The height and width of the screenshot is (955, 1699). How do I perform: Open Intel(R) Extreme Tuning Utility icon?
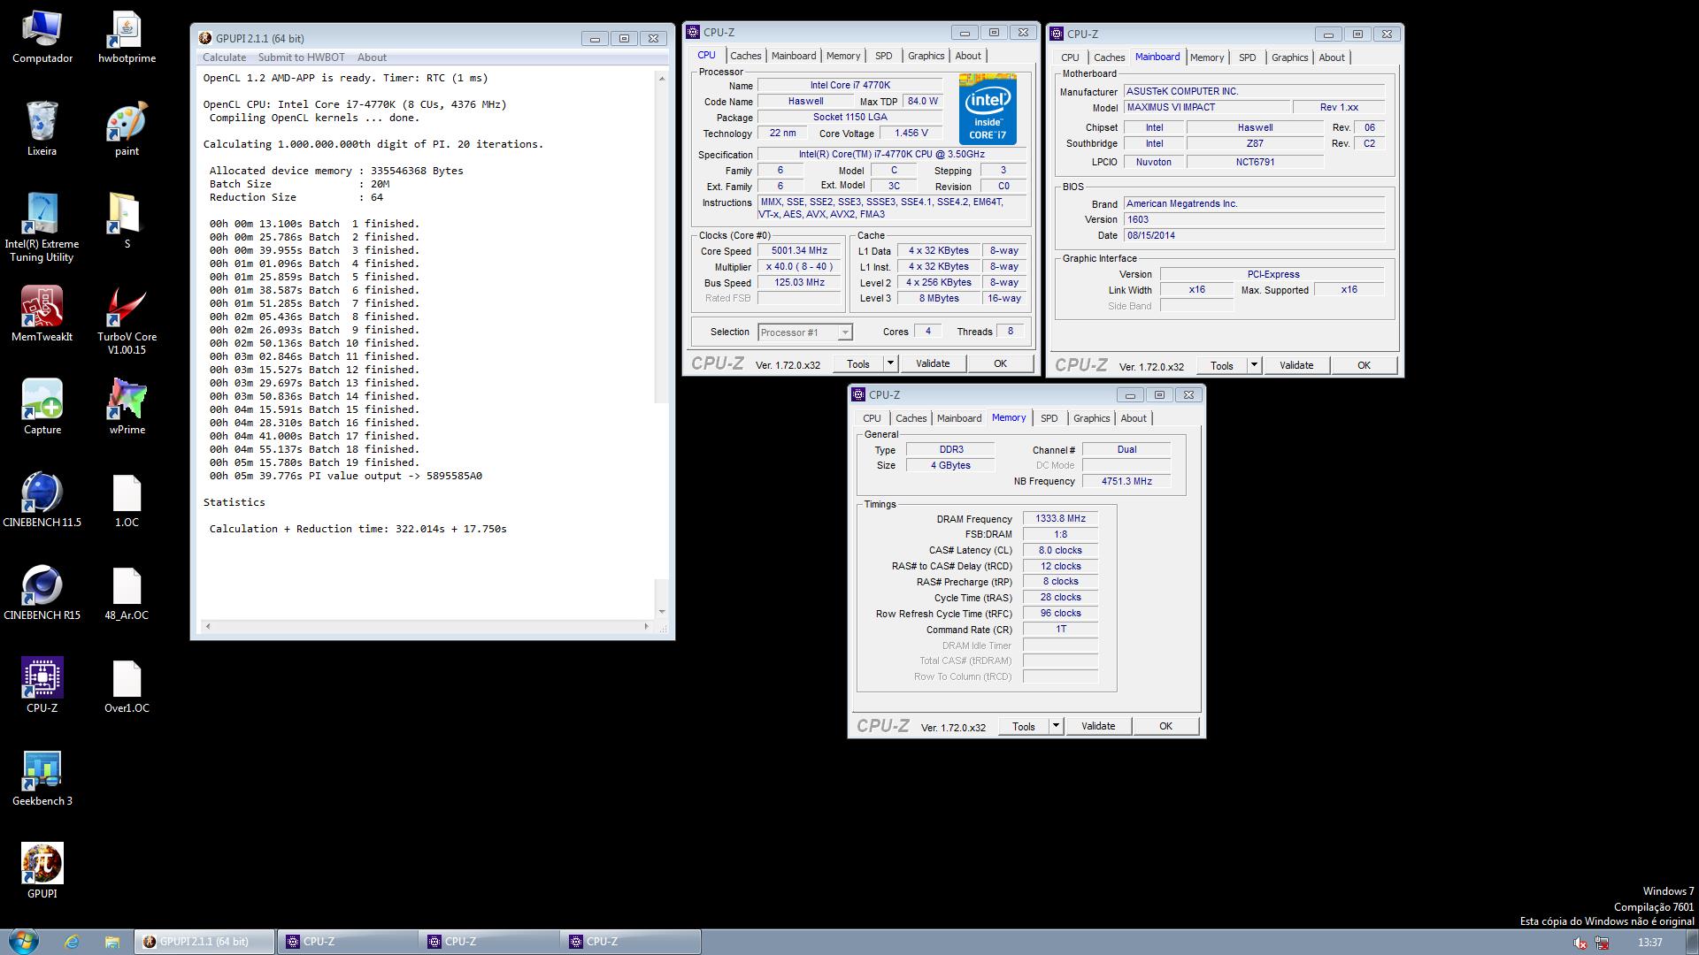[42, 228]
